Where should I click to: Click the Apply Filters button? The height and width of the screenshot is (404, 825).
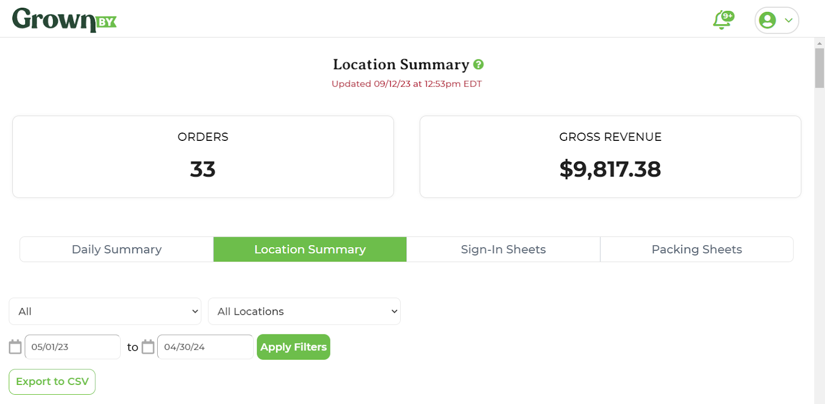coord(293,347)
